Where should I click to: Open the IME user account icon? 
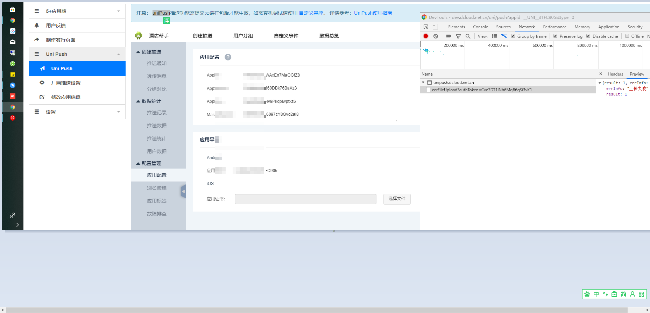[x=633, y=294]
